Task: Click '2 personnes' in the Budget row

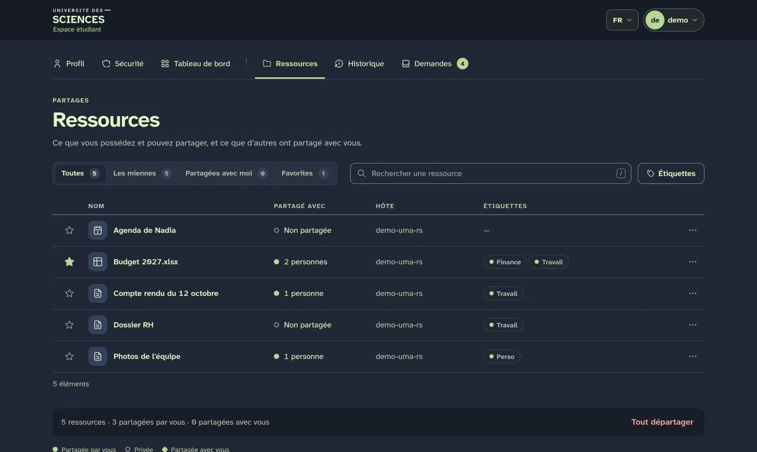Action: (301, 262)
